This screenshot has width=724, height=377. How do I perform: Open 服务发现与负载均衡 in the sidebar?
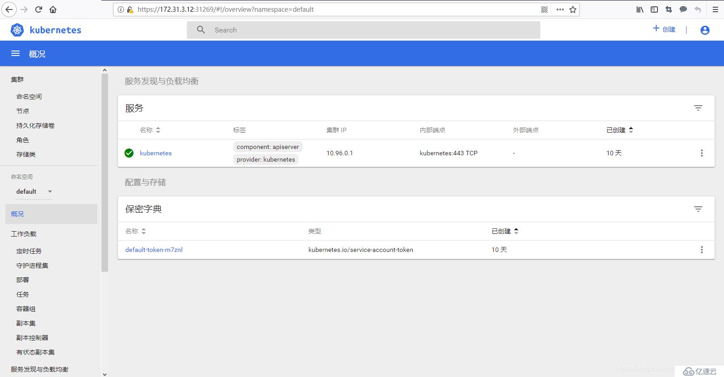coord(39,369)
